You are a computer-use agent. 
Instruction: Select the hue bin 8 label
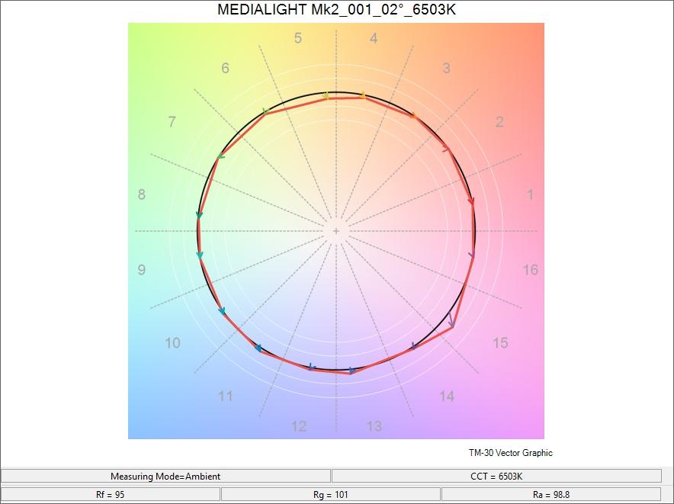(142, 196)
